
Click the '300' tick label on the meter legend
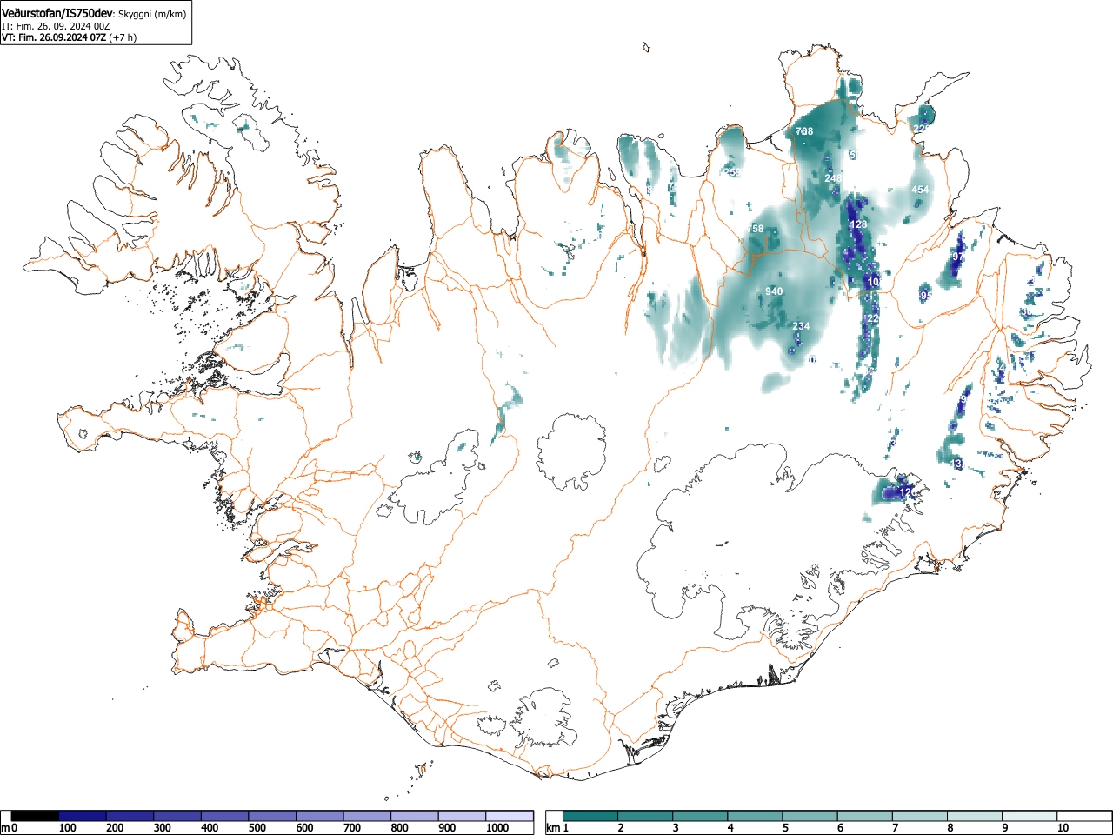162,828
